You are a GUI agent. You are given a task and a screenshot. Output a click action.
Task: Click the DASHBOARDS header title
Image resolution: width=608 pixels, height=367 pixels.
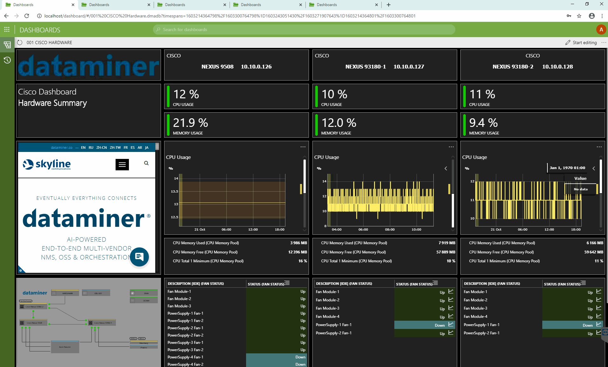40,30
